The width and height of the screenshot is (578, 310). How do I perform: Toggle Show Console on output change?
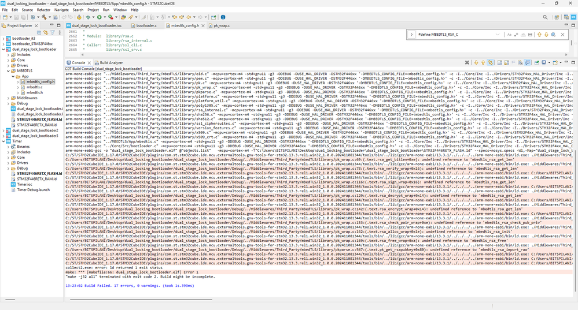pyautogui.click(x=527, y=62)
